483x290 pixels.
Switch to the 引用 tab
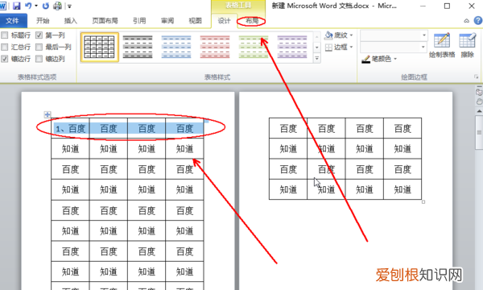pos(139,21)
